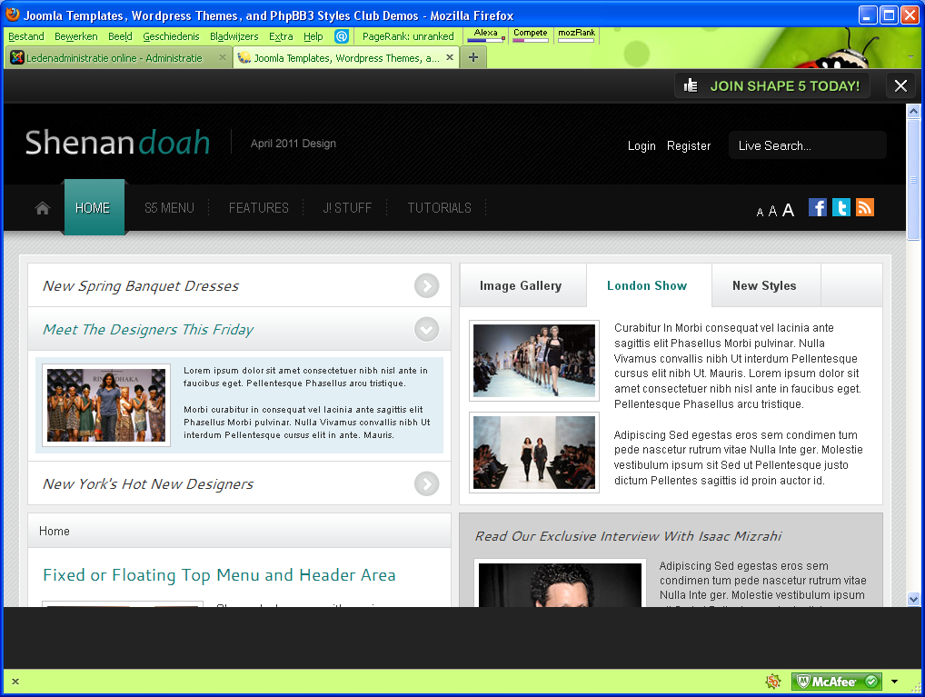
Task: Open the crowded runway show thumbnail
Action: (534, 361)
